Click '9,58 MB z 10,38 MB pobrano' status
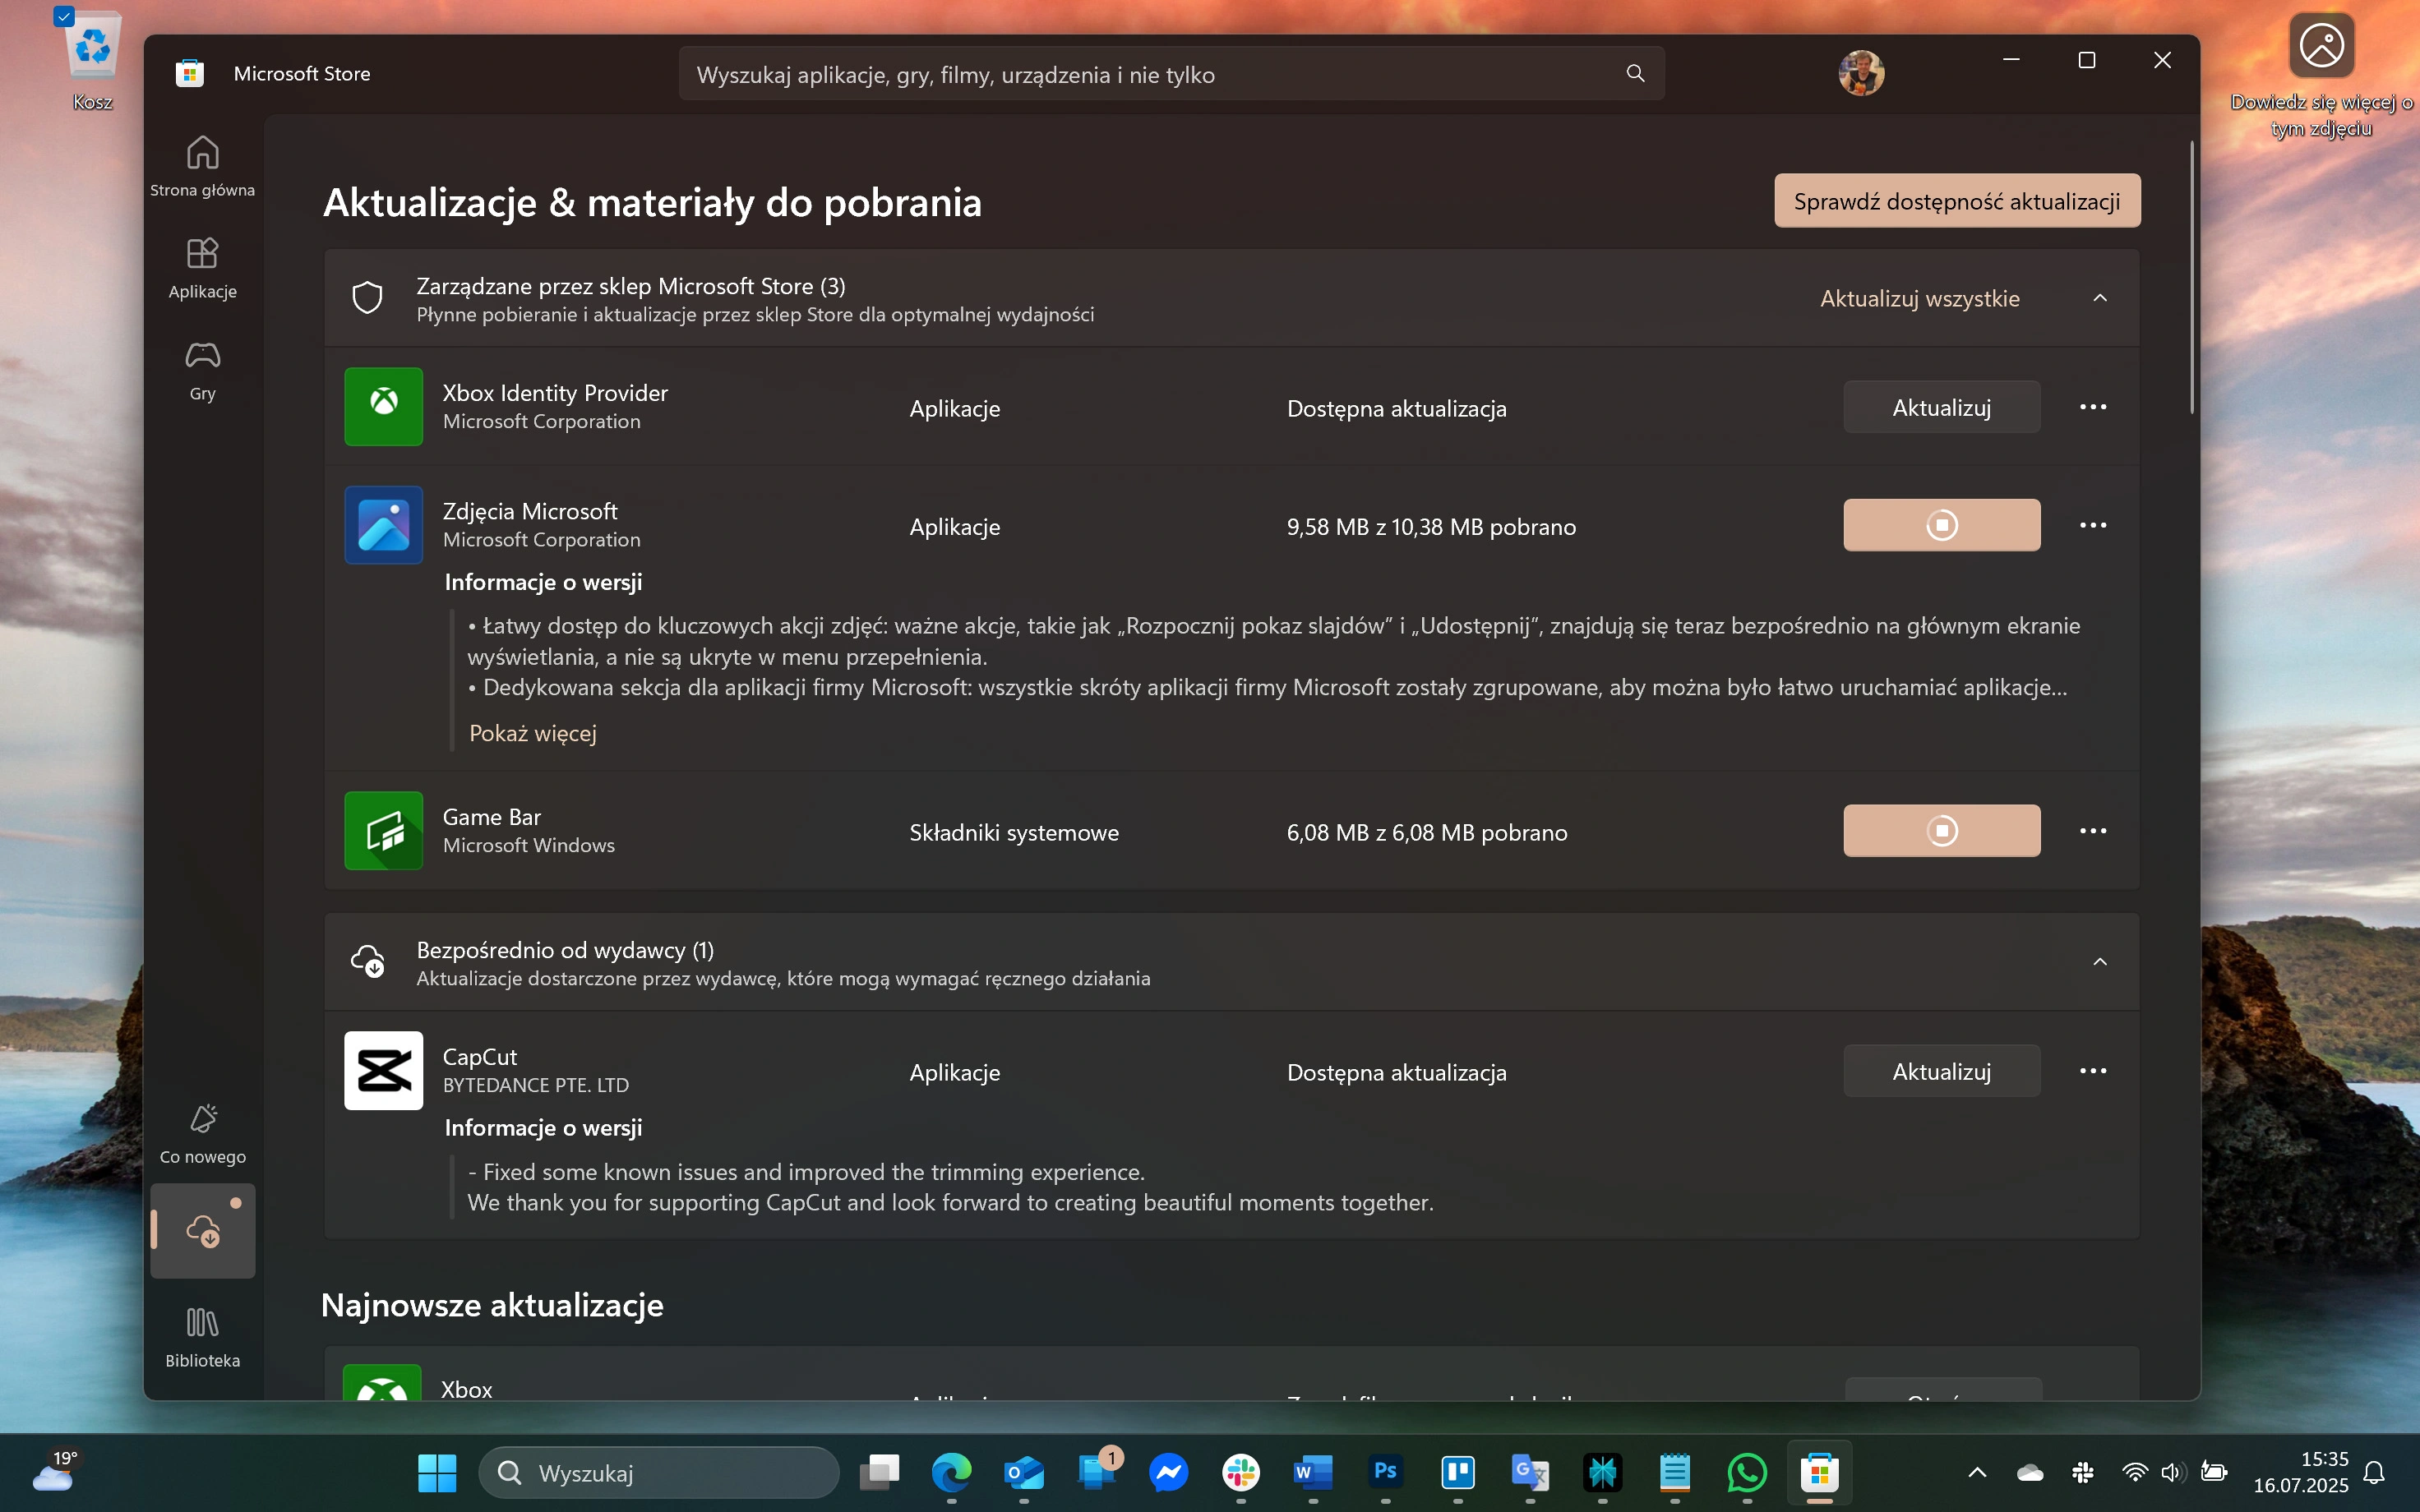The height and width of the screenshot is (1512, 2420). coord(1431,527)
